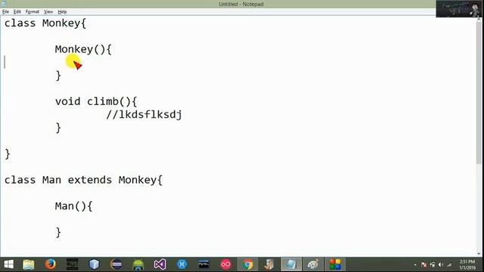Open the colorful four-square taskbar app
484x272 pixels.
(x=335, y=264)
